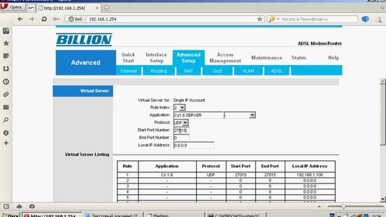This screenshot has width=386, height=217.
Task: Open the VLAN submenu
Action: (x=248, y=71)
